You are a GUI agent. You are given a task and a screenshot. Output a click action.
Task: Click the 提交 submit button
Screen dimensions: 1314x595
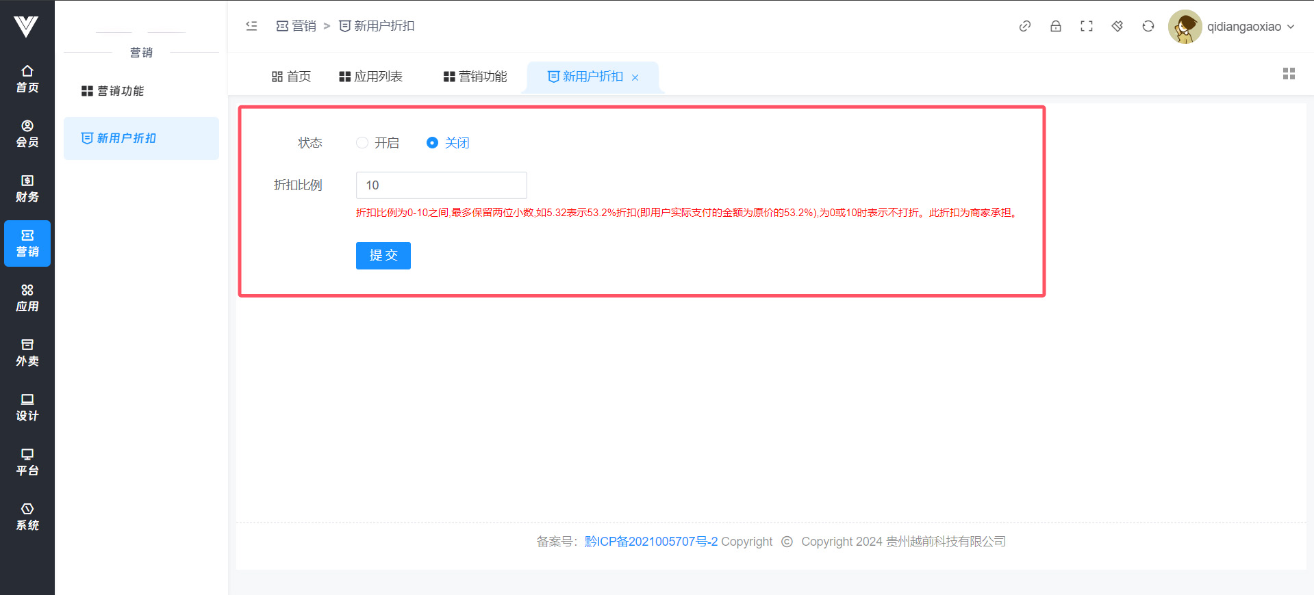coord(383,256)
